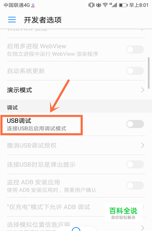The width and height of the screenshot is (152, 231).
Task: Select the 演示模式 menu item
Action: 76,90
